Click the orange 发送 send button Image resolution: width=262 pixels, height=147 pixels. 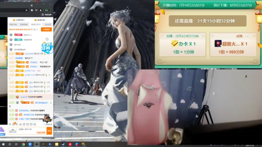pos(49,131)
